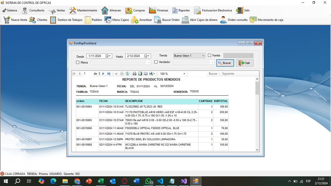This screenshot has width=331, height=186.
Task: Open WhatsApp from the taskbar
Action: coord(148,181)
